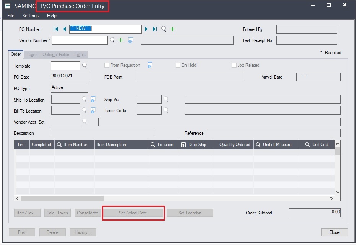Image resolution: width=356 pixels, height=245 pixels.
Task: Open the PO Number finder magnifier
Action: click(164, 29)
